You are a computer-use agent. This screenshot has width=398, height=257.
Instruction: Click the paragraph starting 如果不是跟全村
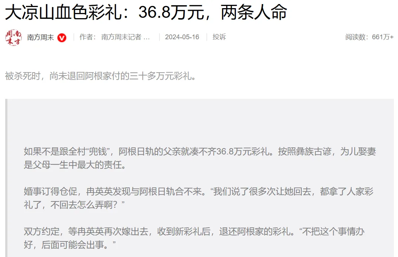200,158
